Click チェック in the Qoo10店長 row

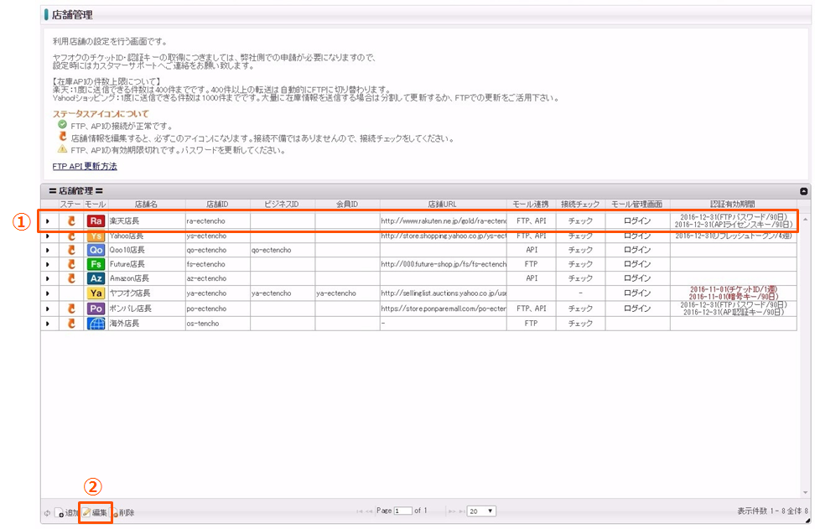580,250
